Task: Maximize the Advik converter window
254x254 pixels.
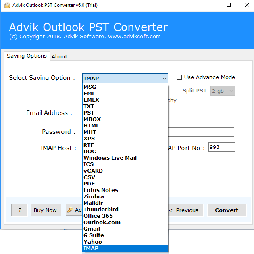Action: [x=229, y=5]
